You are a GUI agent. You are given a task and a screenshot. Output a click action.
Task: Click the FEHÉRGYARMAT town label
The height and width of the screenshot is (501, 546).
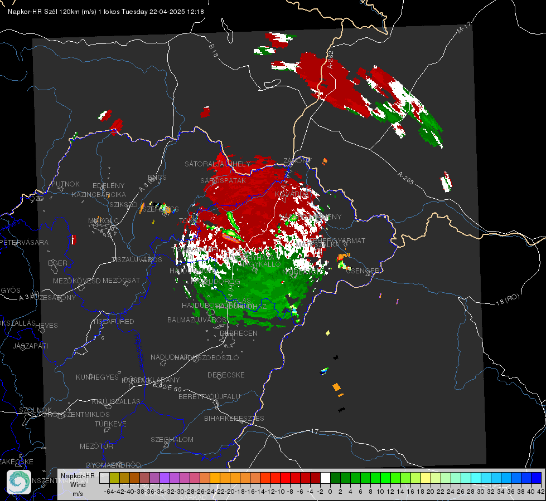tap(337, 240)
